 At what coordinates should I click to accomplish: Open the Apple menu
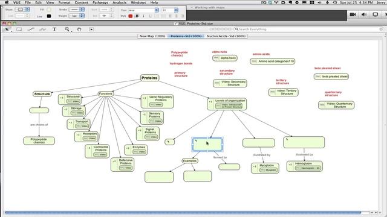click(x=7, y=2)
